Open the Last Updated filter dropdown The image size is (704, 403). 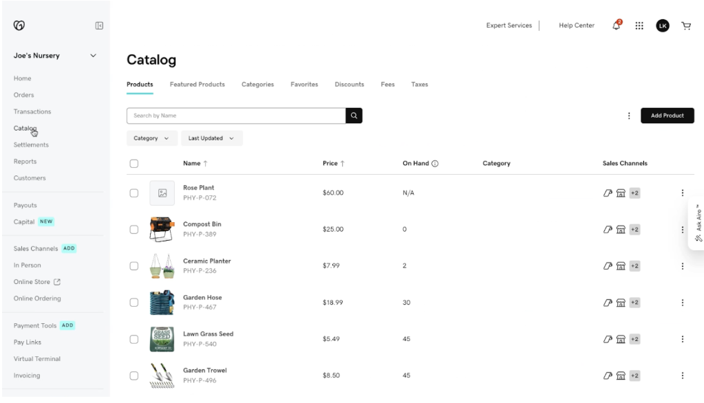click(211, 138)
